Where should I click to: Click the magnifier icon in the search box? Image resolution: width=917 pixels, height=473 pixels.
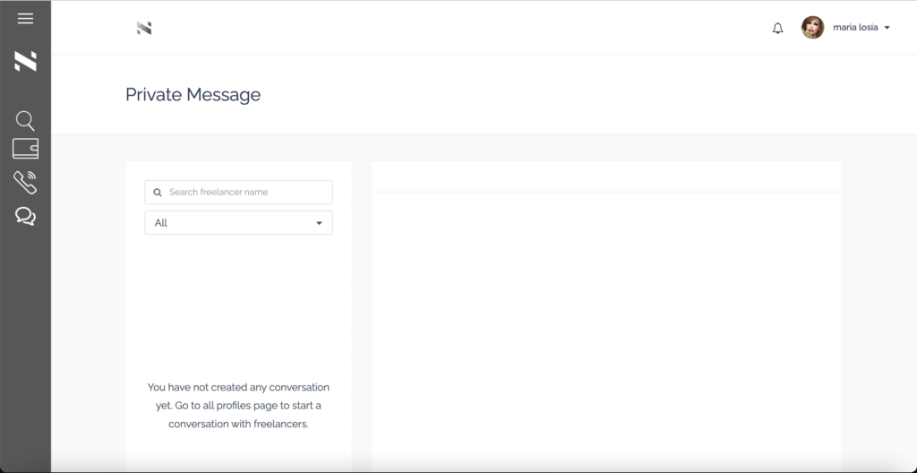pos(159,193)
